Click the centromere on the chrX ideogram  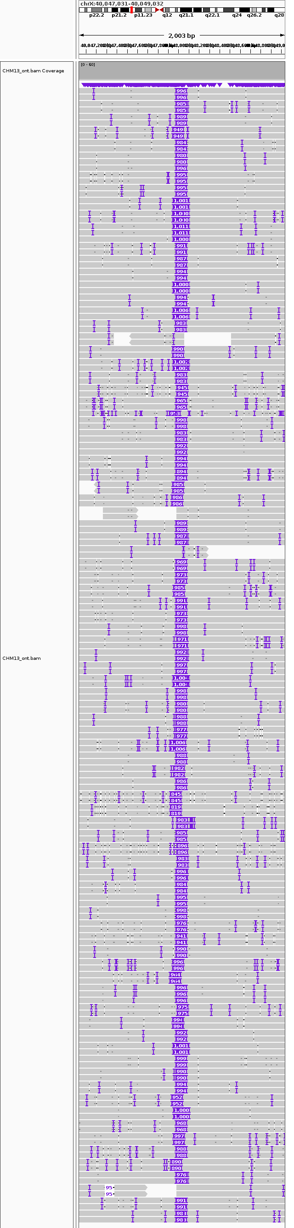pyautogui.click(x=159, y=10)
